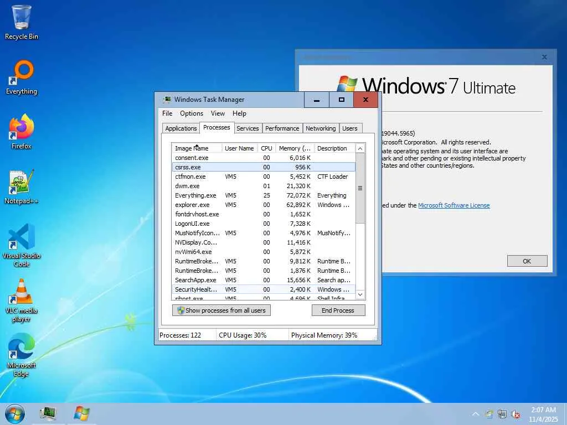Screen dimensions: 567x425
Task: Select the MusNotifyIcon process row
Action: [264, 233]
